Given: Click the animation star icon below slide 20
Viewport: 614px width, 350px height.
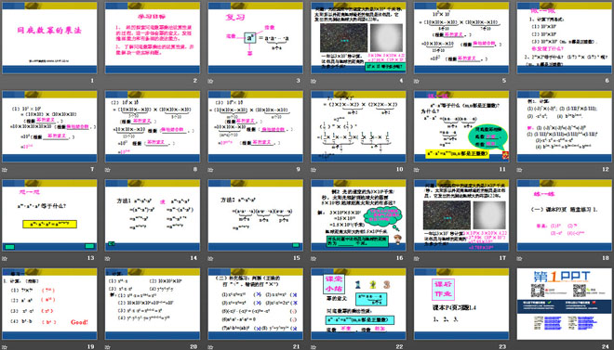Looking at the screenshot, I should [108, 347].
